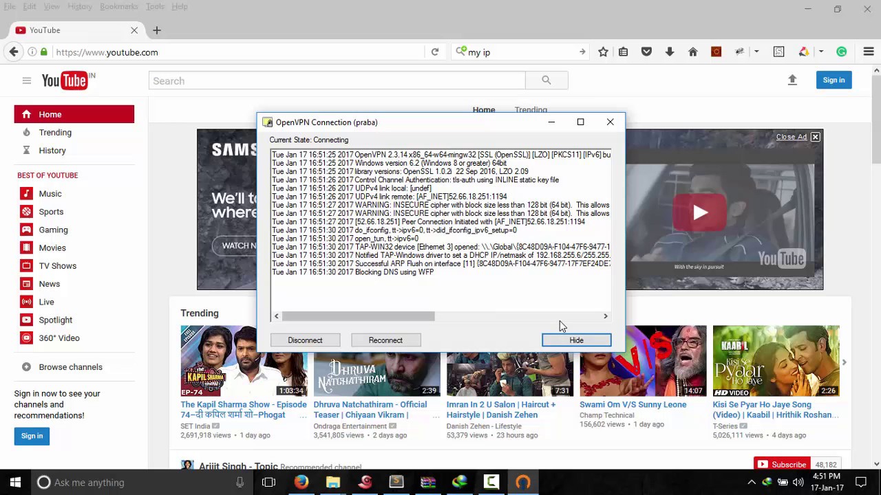
Task: Open the Action Center notification icon
Action: [860, 482]
